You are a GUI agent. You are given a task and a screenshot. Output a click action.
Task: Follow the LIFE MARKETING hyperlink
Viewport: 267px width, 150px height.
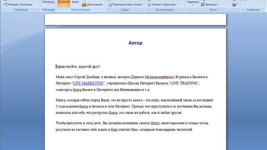coord(88,83)
